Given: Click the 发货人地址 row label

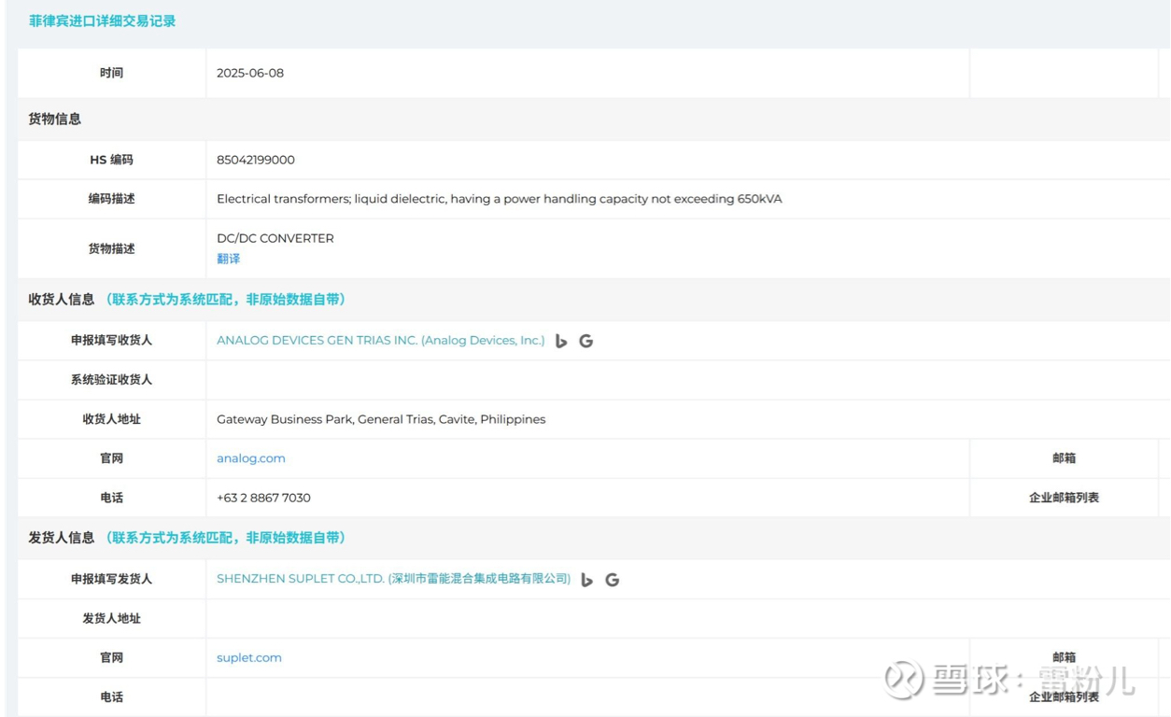Looking at the screenshot, I should coord(112,618).
